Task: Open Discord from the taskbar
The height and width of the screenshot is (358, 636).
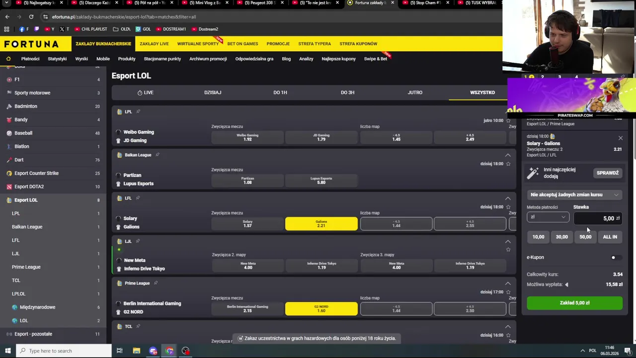Action: [x=153, y=351]
